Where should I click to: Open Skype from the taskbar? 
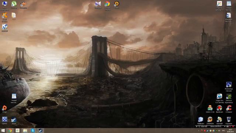tap(33, 130)
